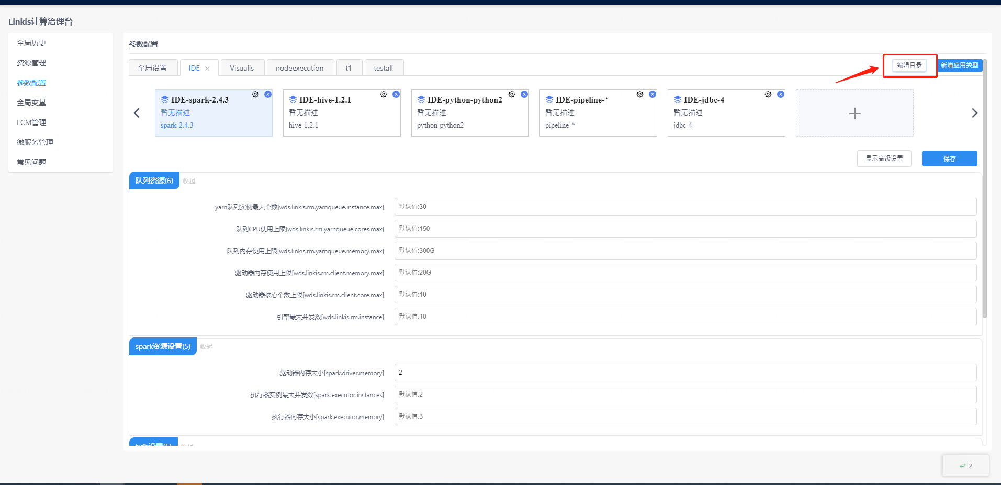
Task: Open settings gear on IDE-jdbc-4 card
Action: 768,94
